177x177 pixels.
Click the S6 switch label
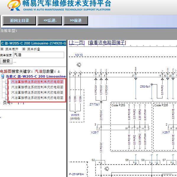[x=127, y=160]
